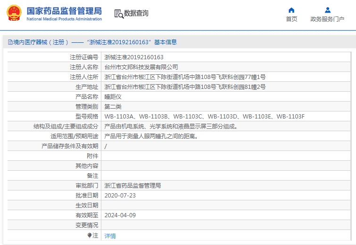Click the 国家药品监督管理局 site title
The height and width of the screenshot is (245, 356).
point(64,10)
